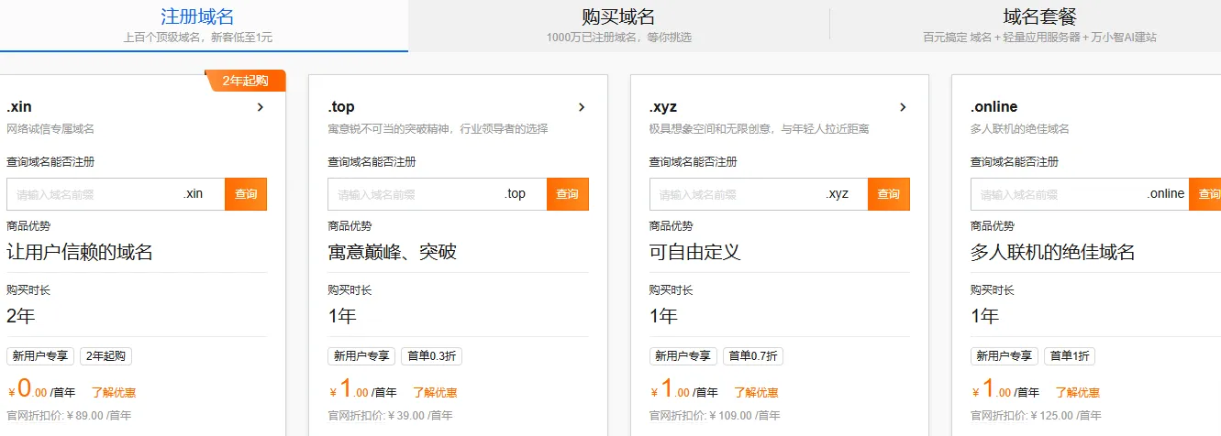Query availability for .xyz domain
This screenshot has height=436, width=1221.
(889, 194)
